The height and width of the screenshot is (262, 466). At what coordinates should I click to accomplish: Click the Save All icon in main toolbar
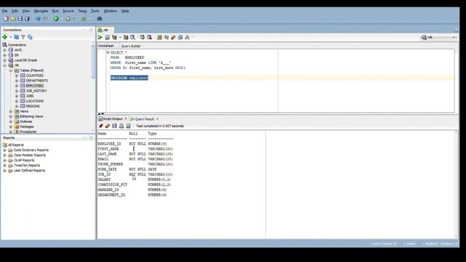click(x=27, y=19)
